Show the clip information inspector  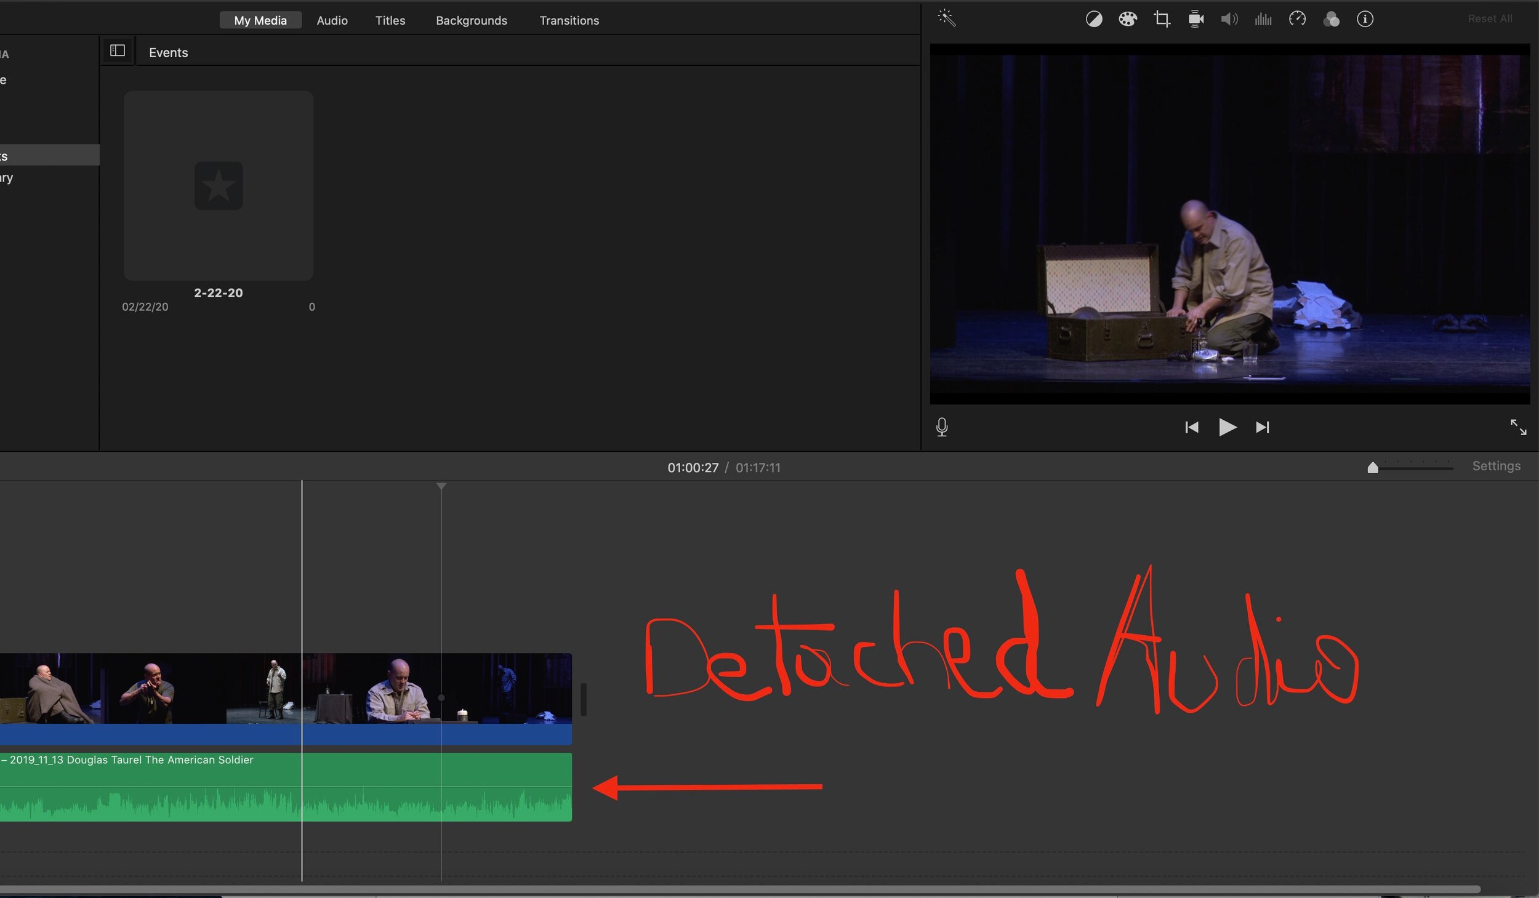pos(1365,19)
